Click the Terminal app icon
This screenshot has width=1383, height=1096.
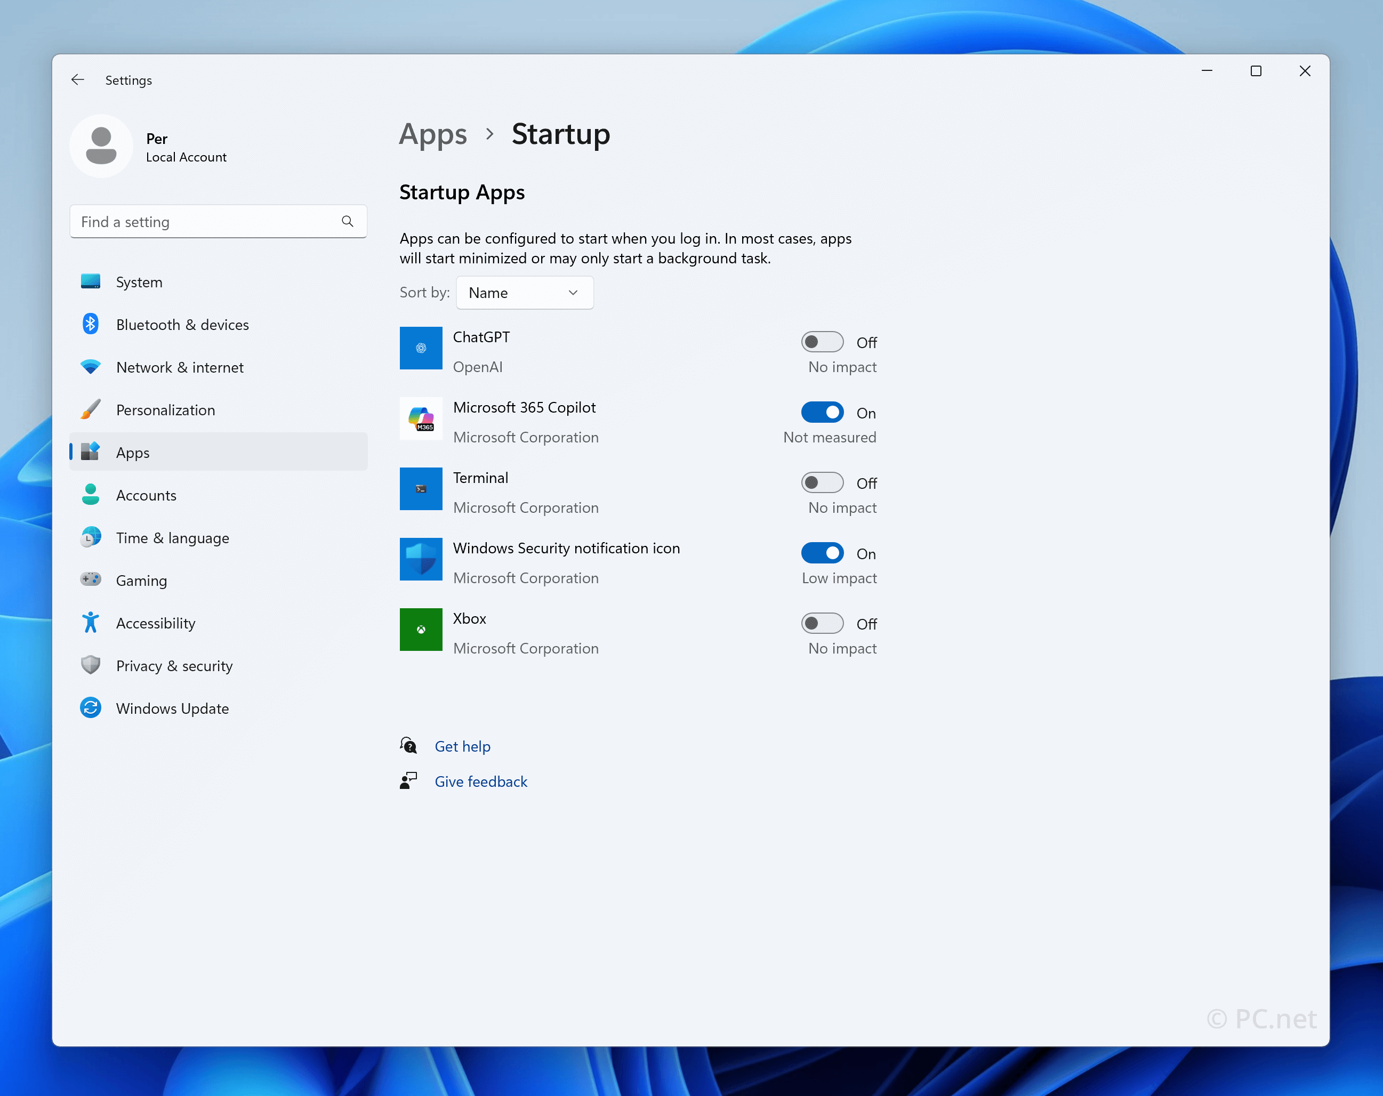pyautogui.click(x=421, y=489)
